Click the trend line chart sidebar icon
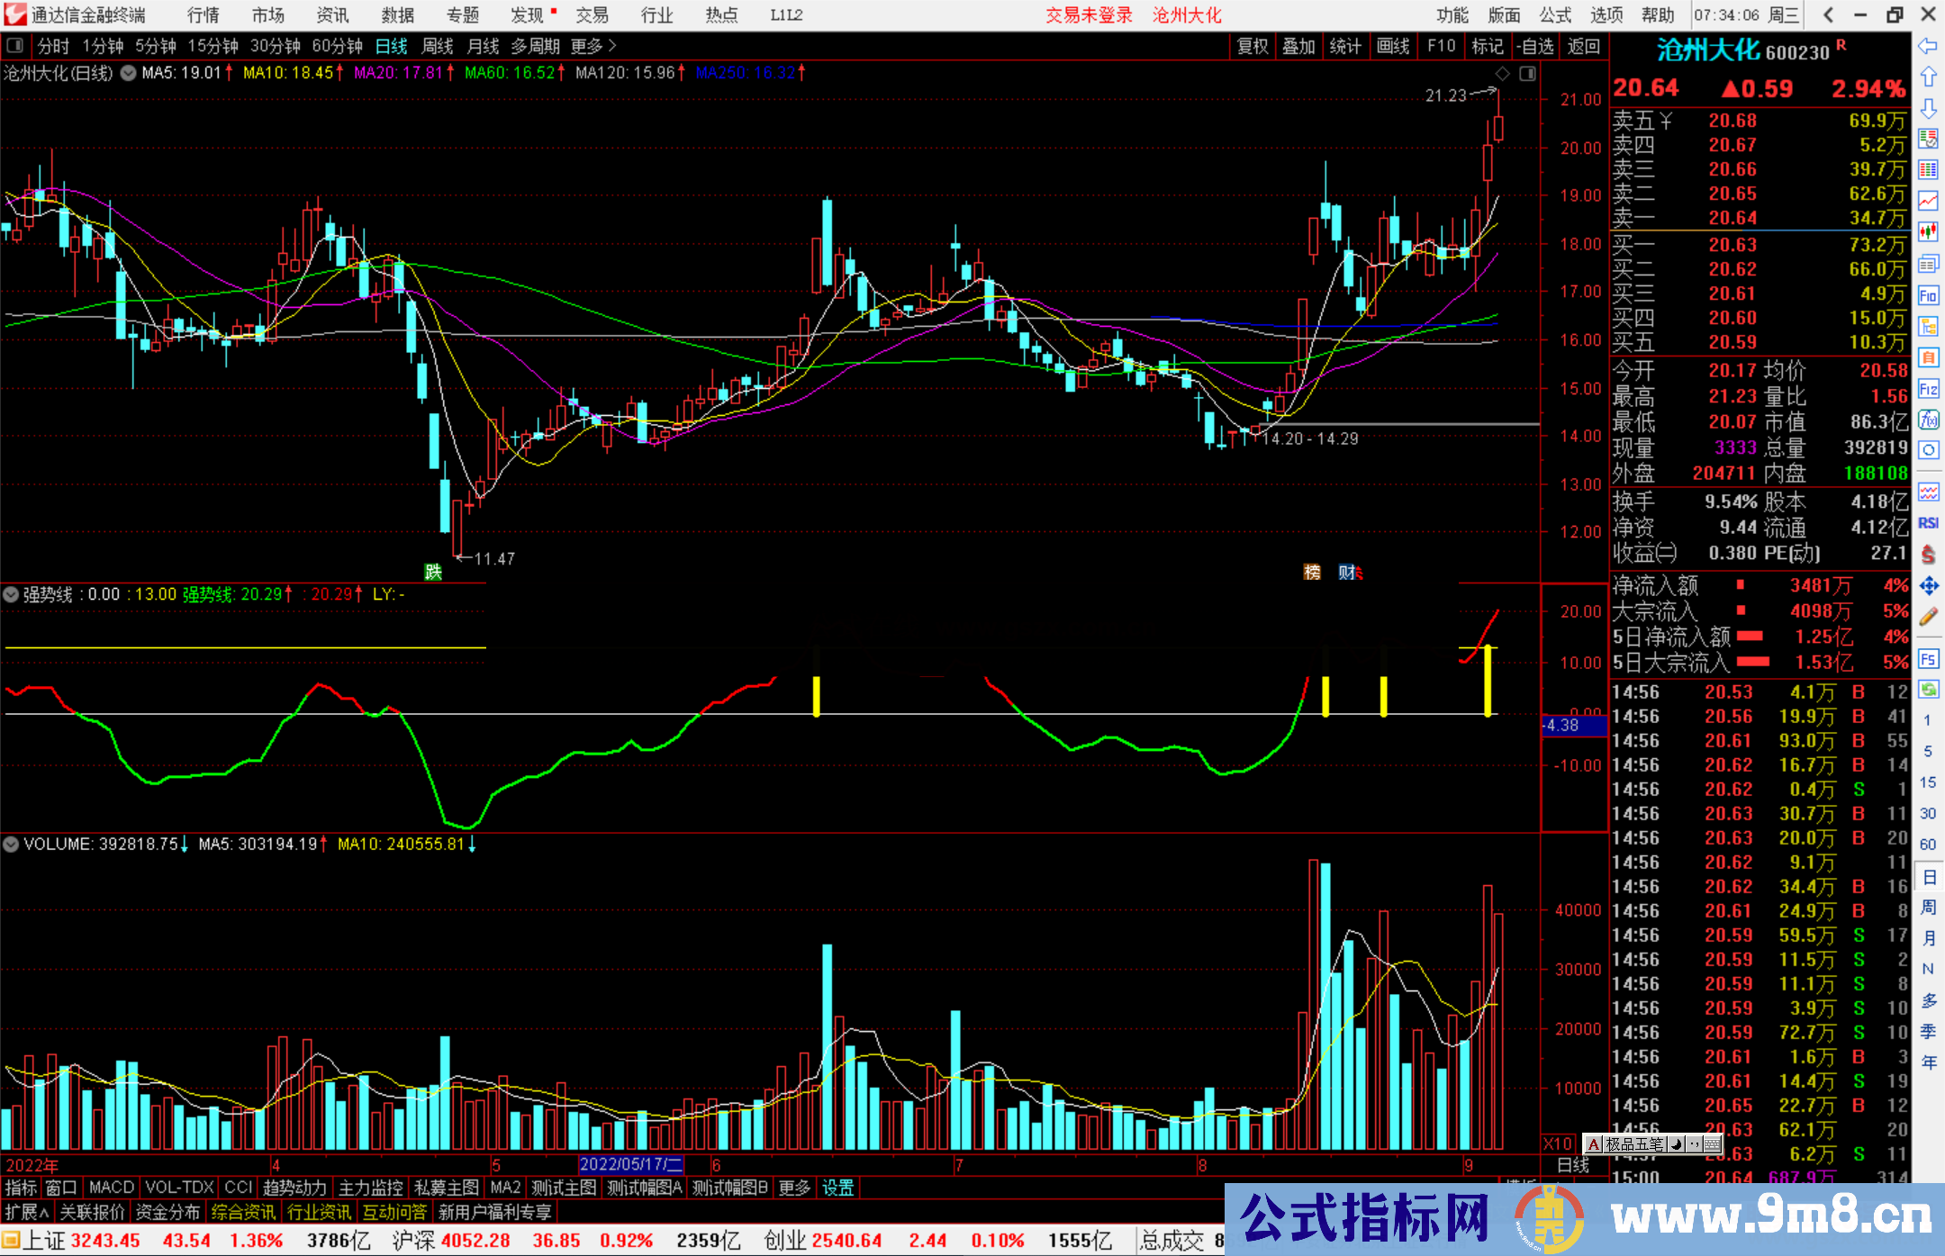1945x1256 pixels. pyautogui.click(x=1928, y=201)
